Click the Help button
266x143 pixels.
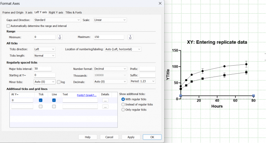click(88, 137)
